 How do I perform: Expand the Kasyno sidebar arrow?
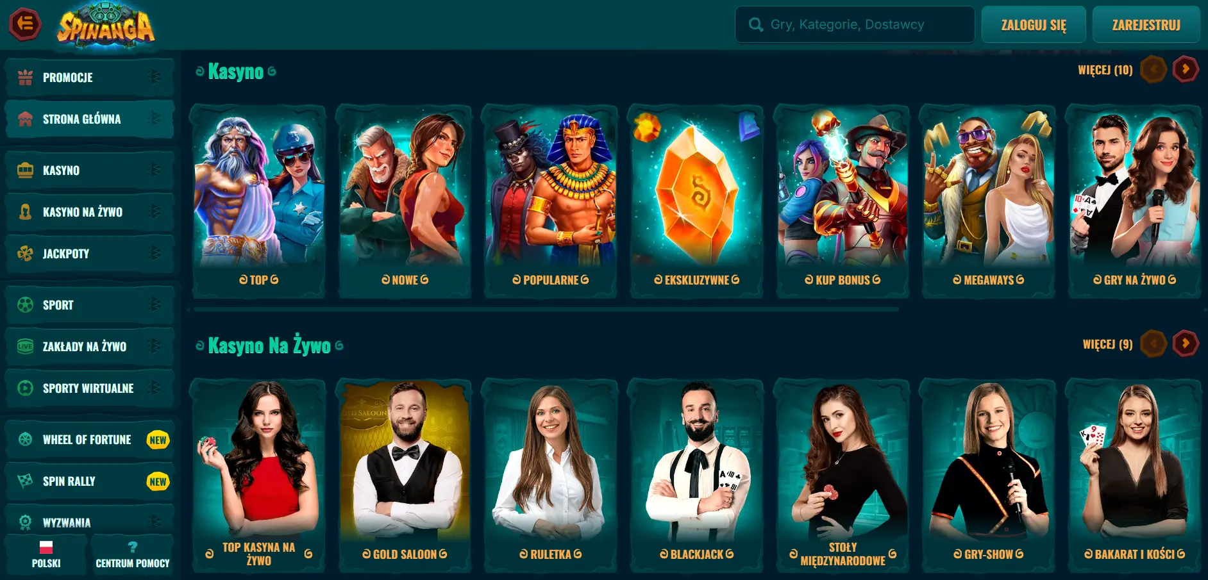point(154,170)
